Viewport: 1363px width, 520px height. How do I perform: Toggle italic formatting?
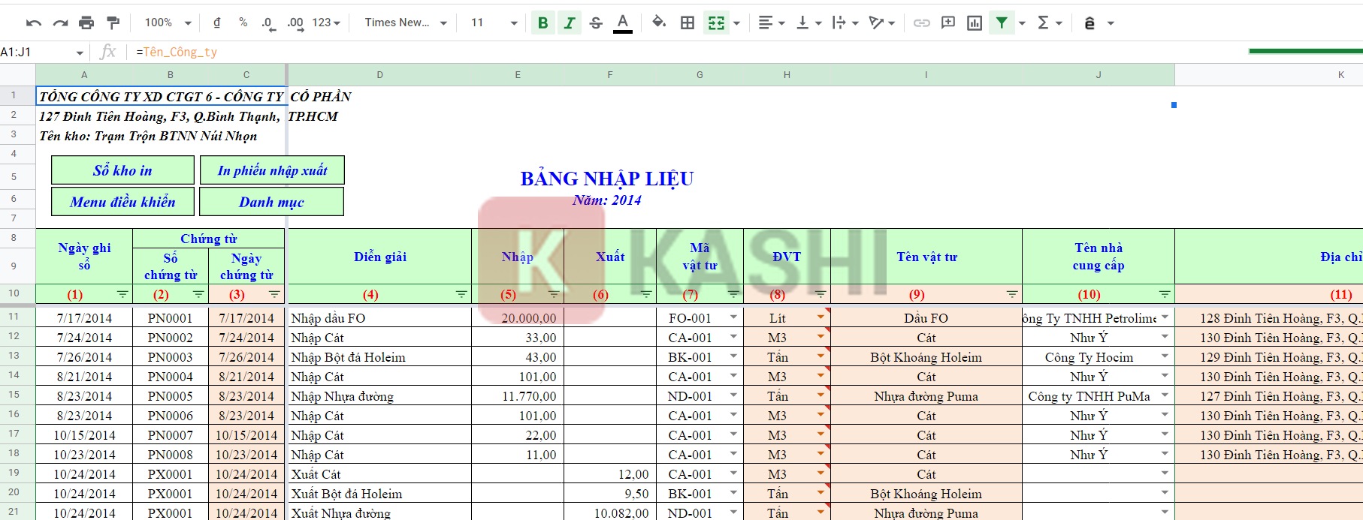570,23
